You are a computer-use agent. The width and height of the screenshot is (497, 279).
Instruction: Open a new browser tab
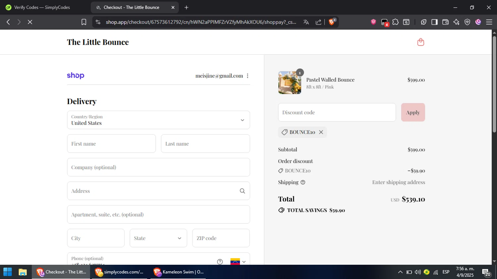[187, 7]
